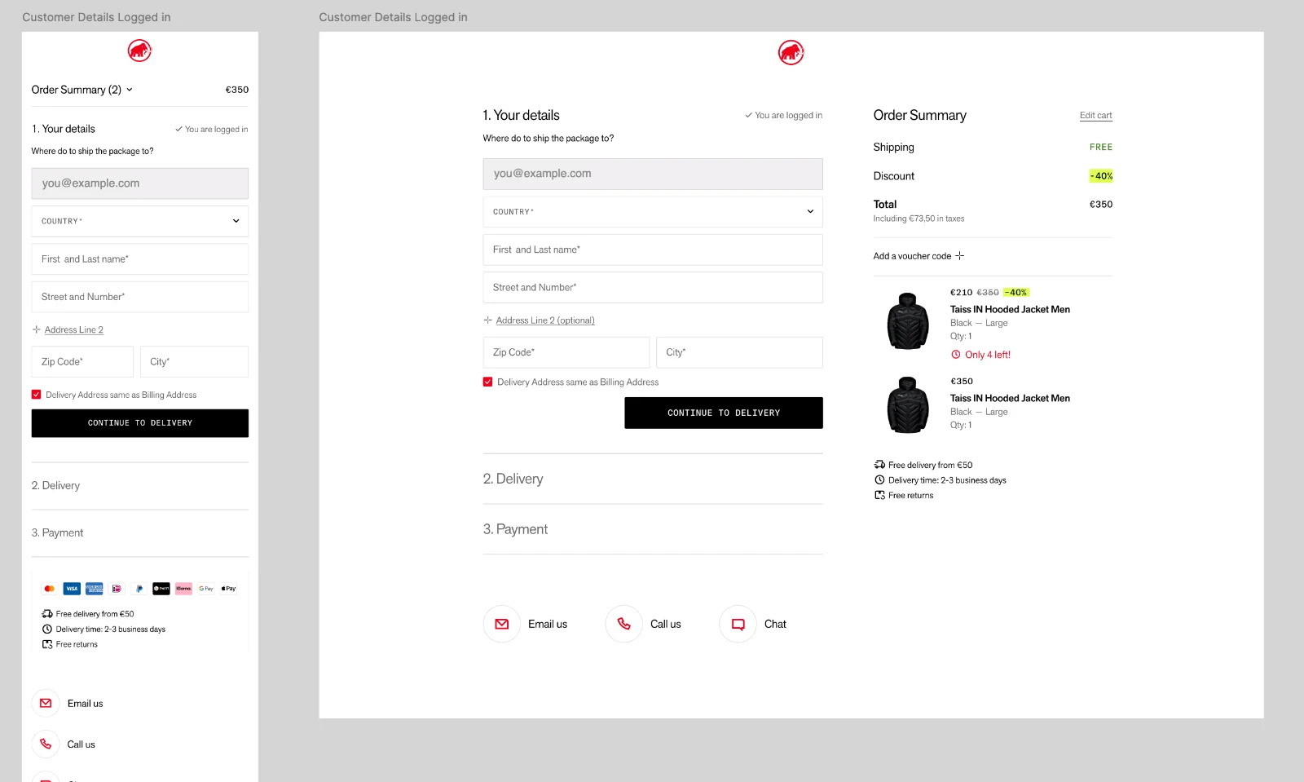Click the red clock icon beside Only 4 left
Viewport: 1304px width, 782px height.
[x=956, y=355]
